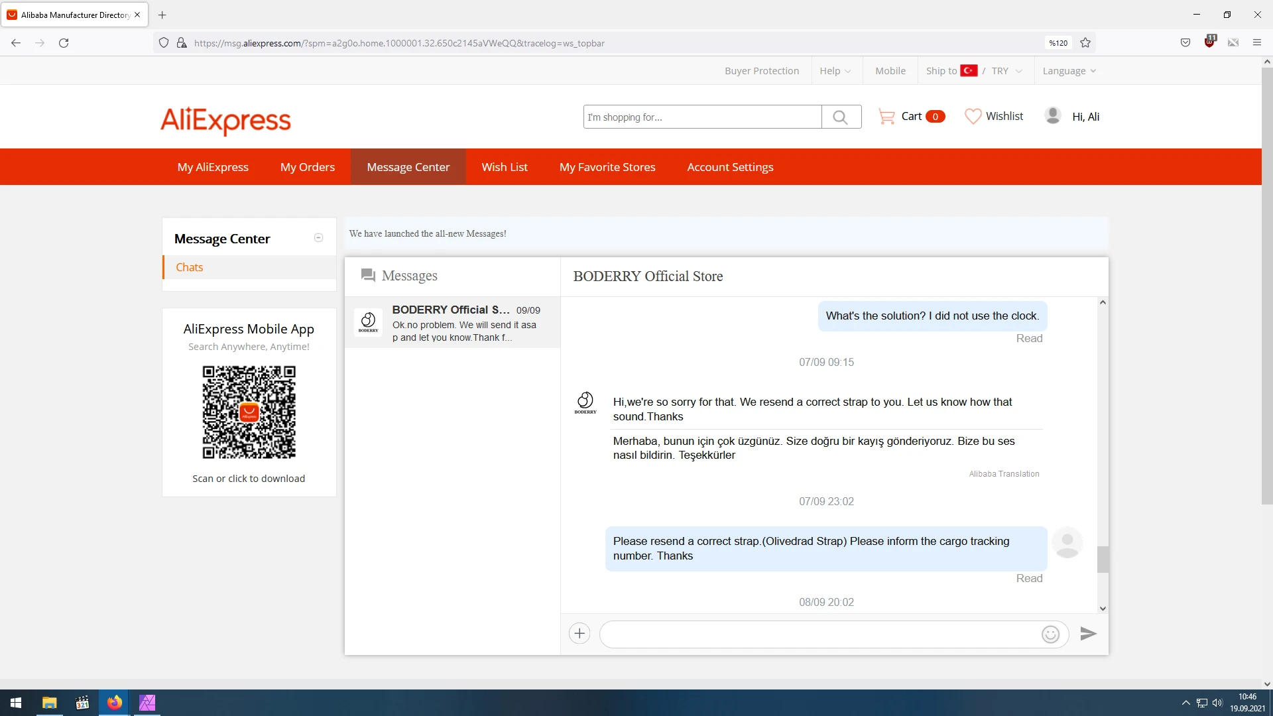Click the chat message text field
This screenshot has width=1273, height=716.
[x=819, y=634]
